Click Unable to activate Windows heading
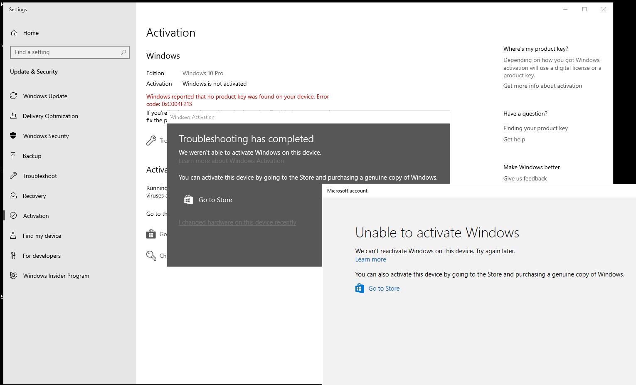636x385 pixels. (x=437, y=232)
